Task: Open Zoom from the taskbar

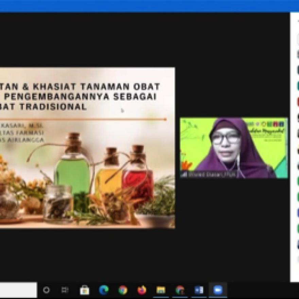Action: pos(217,290)
